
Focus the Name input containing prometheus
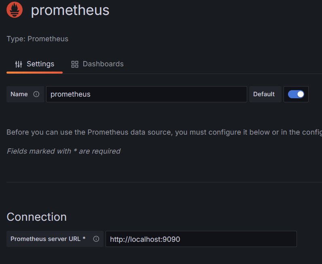[146, 94]
